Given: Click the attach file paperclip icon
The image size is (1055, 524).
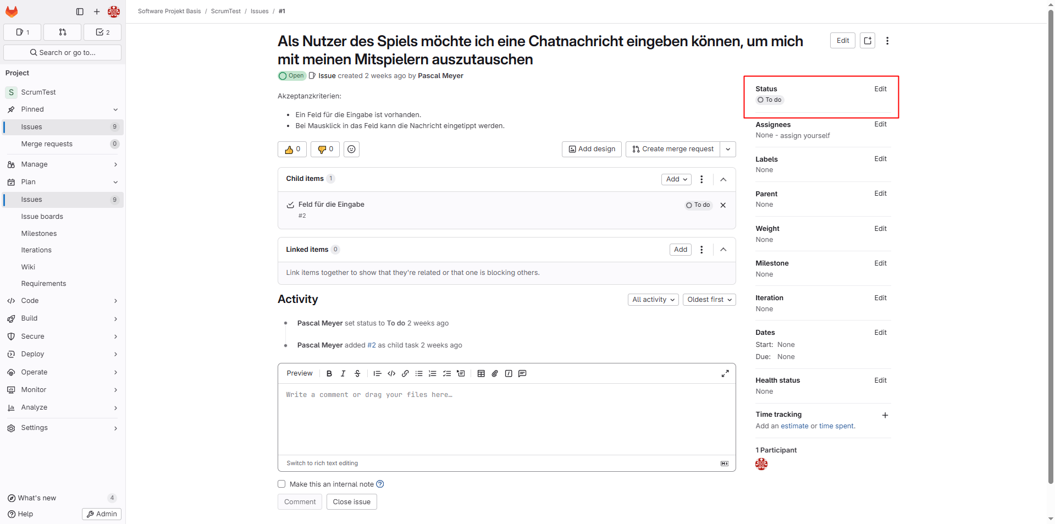Looking at the screenshot, I should [495, 374].
